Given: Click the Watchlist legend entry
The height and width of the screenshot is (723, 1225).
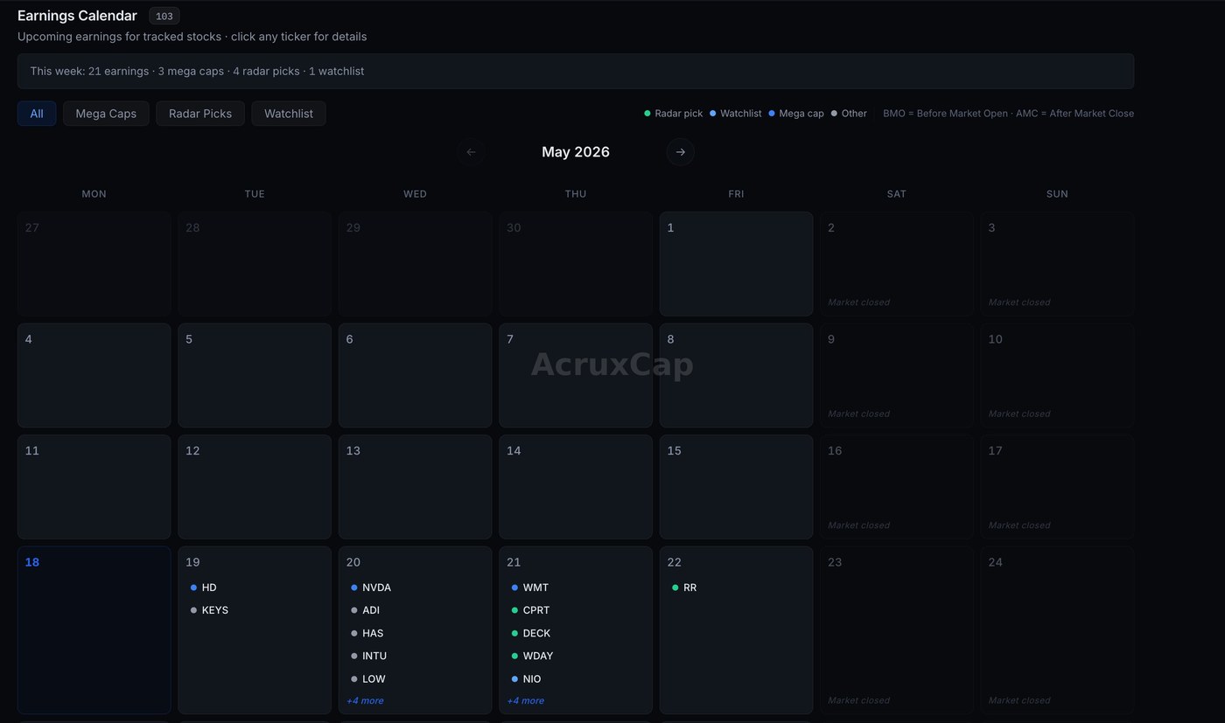Looking at the screenshot, I should coord(736,114).
